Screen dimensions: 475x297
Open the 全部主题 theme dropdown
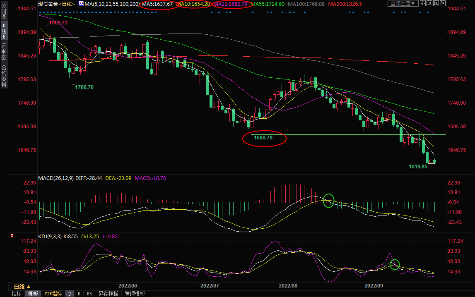pyautogui.click(x=403, y=3)
